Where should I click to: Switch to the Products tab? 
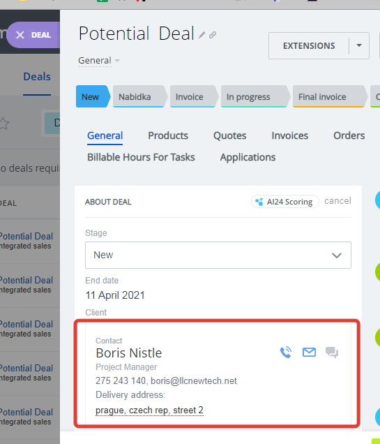pyautogui.click(x=168, y=135)
